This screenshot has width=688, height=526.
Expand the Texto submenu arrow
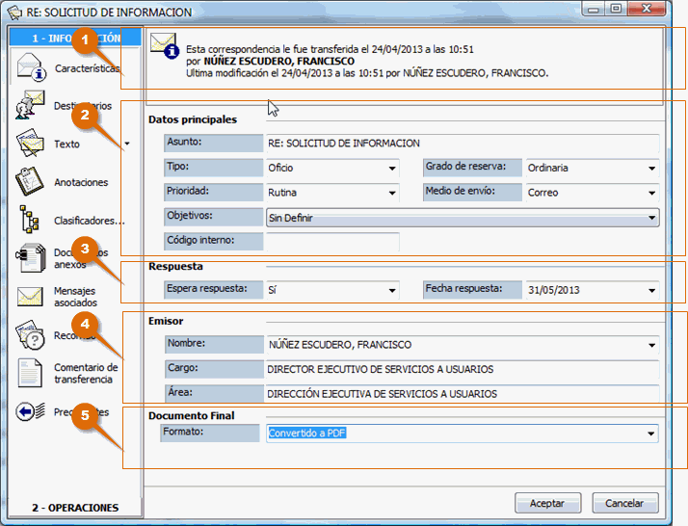tap(127, 144)
